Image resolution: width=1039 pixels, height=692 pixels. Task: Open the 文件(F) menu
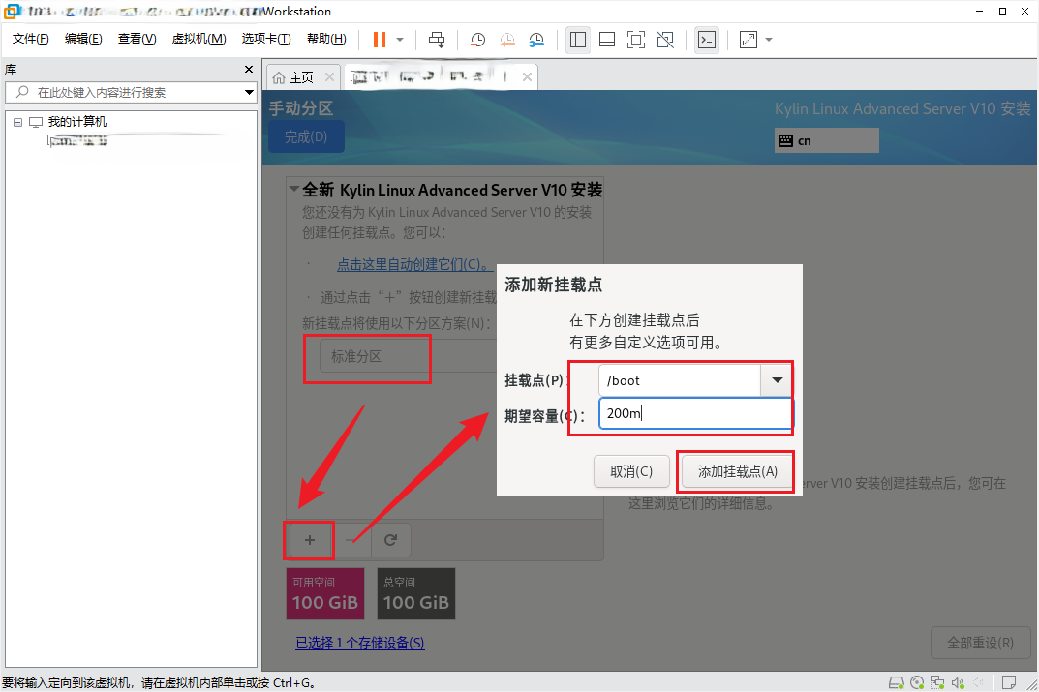click(x=30, y=39)
